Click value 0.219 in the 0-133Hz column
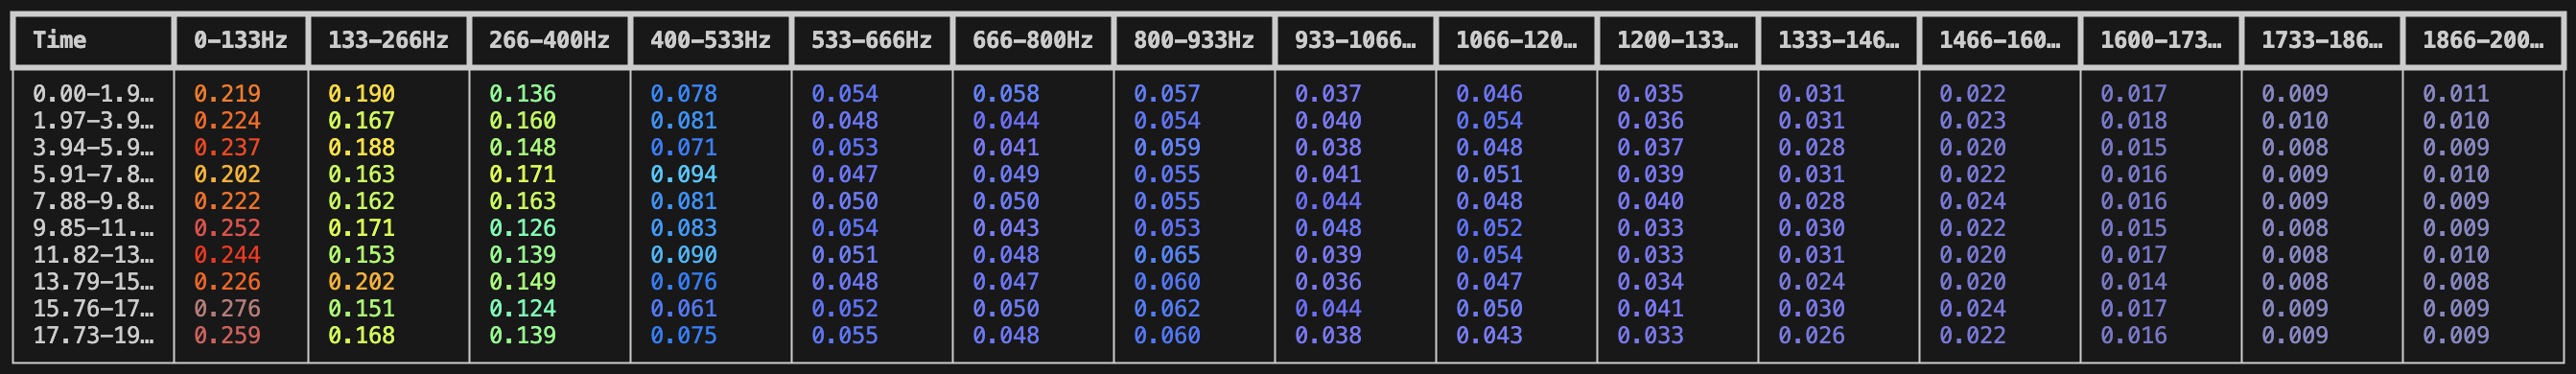The height and width of the screenshot is (374, 2576). [227, 94]
